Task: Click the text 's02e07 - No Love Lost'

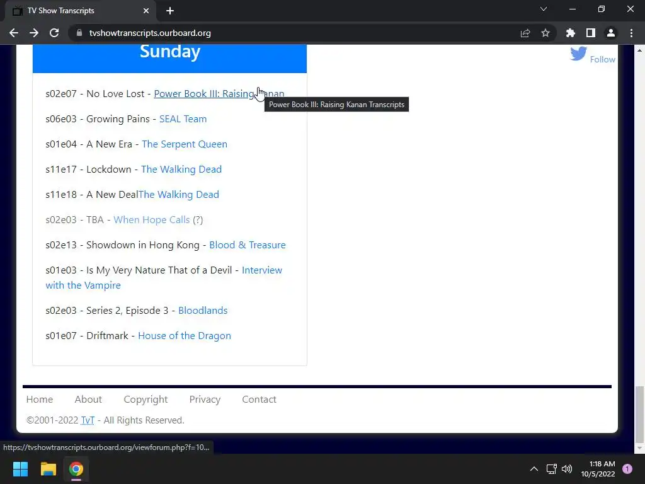Action: 95,94
